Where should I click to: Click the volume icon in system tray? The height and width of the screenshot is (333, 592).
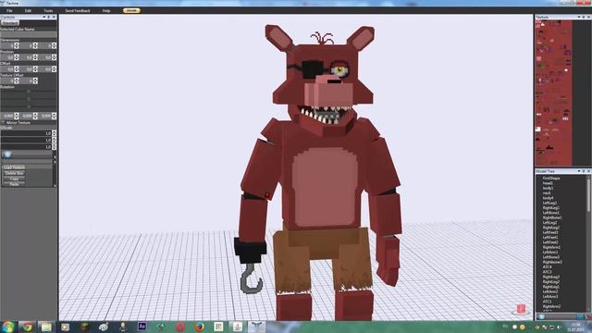[559, 327]
